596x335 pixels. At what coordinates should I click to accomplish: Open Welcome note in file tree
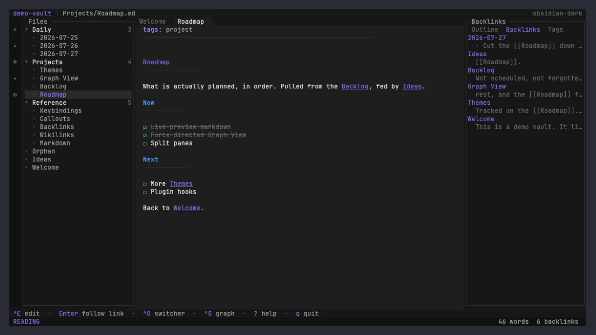click(45, 167)
